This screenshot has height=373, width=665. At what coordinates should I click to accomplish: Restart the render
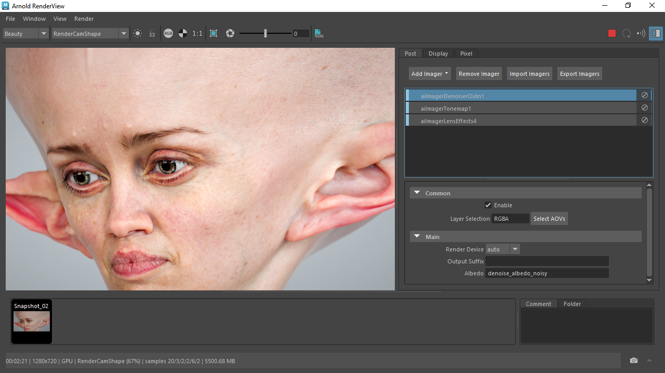(x=626, y=33)
